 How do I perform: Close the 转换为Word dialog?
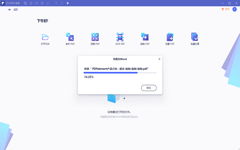click(x=159, y=59)
